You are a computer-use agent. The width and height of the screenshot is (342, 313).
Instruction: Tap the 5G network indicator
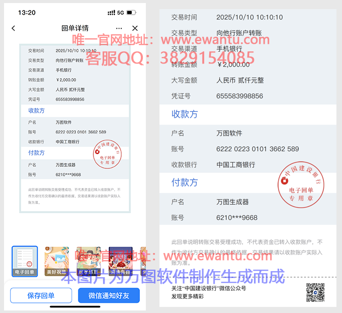click(120, 13)
